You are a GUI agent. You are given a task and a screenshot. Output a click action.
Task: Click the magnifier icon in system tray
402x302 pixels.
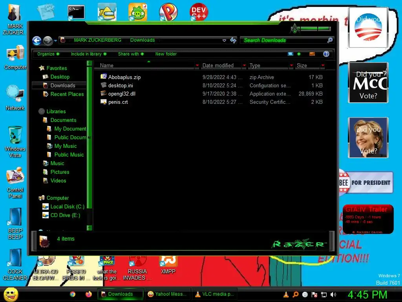click(296, 295)
